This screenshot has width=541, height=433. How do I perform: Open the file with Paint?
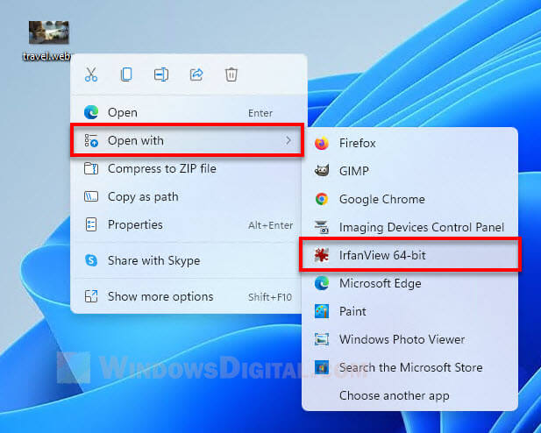pyautogui.click(x=409, y=311)
